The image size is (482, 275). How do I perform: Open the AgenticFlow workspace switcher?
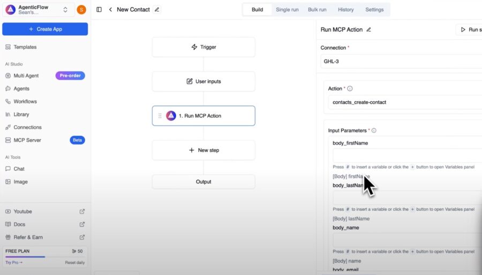point(39,10)
